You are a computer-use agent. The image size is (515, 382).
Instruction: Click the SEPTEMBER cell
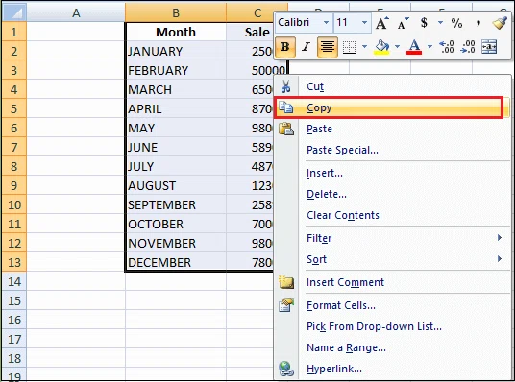click(176, 204)
